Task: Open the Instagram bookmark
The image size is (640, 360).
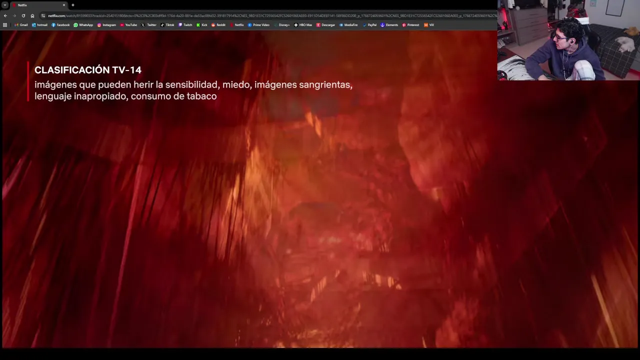Action: click(x=106, y=25)
